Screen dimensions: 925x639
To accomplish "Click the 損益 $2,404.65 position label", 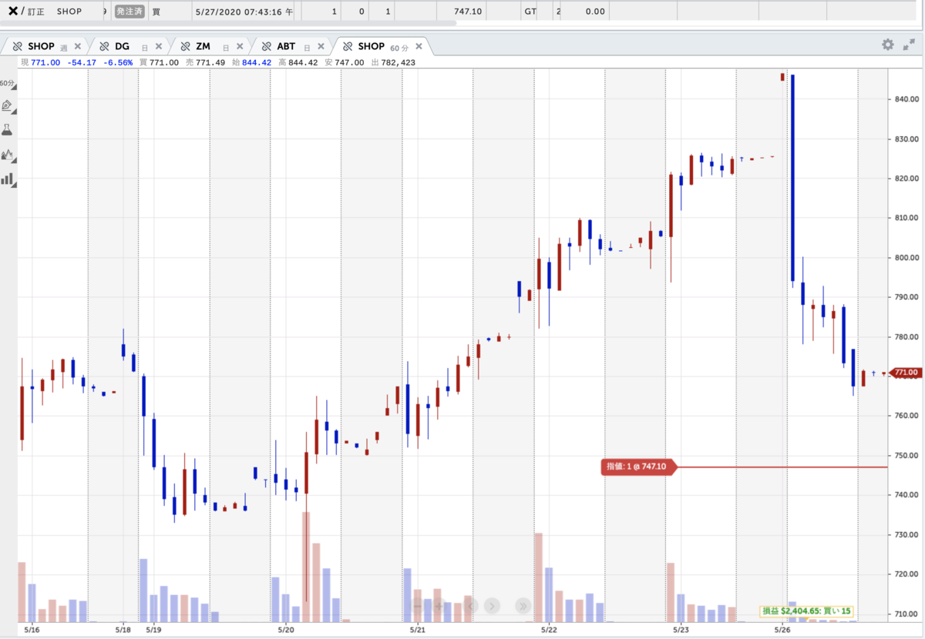I will click(x=806, y=611).
